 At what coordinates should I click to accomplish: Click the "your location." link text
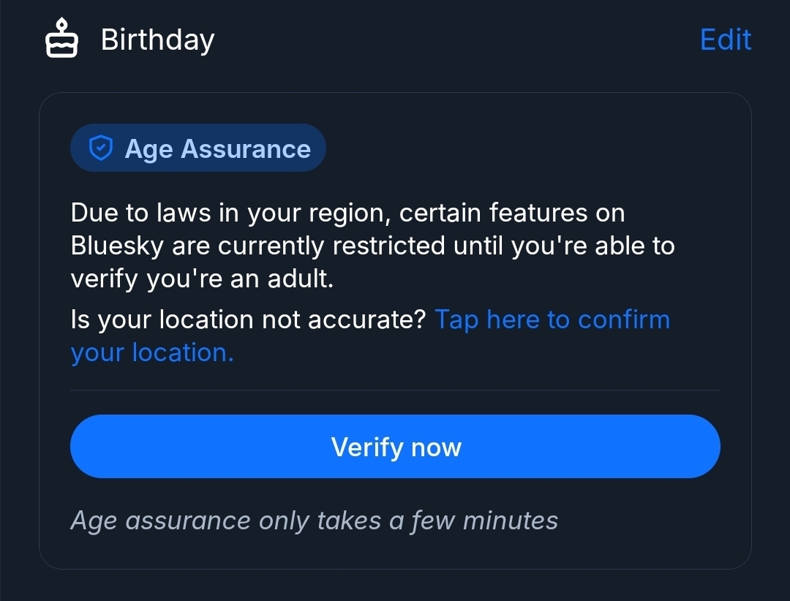[x=152, y=352]
